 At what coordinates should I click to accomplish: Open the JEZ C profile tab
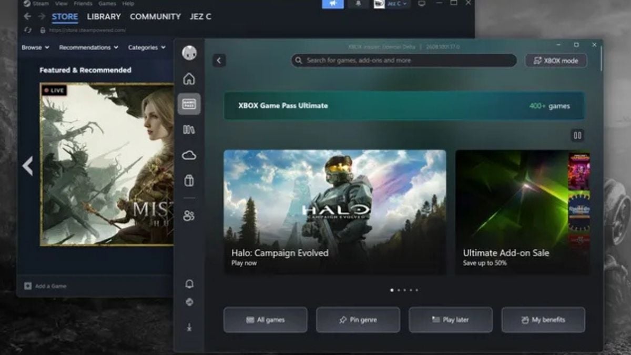pos(200,17)
